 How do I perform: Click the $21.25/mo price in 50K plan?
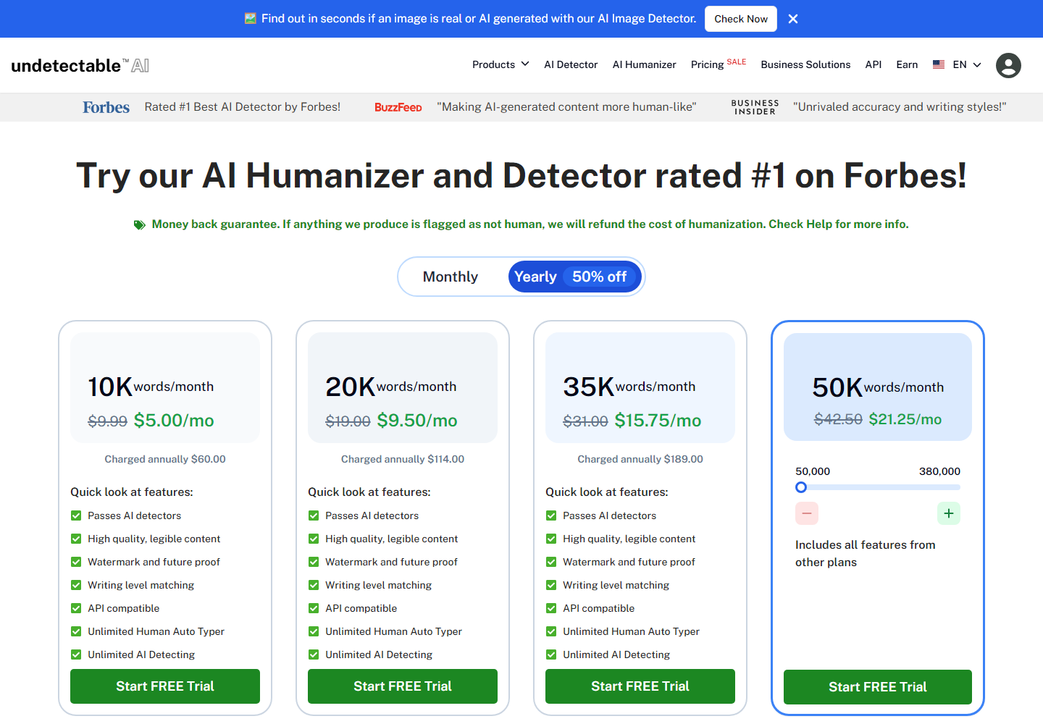[905, 419]
